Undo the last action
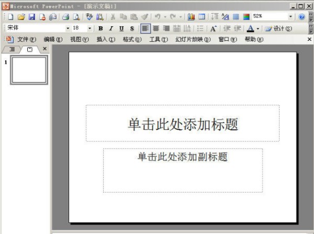Image resolution: width=314 pixels, height=234 pixels. tap(158, 17)
